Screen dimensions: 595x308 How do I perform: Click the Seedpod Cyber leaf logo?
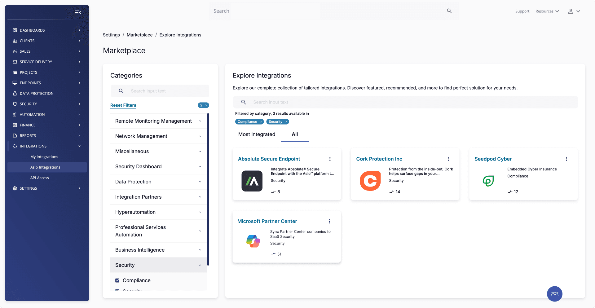pyautogui.click(x=488, y=181)
